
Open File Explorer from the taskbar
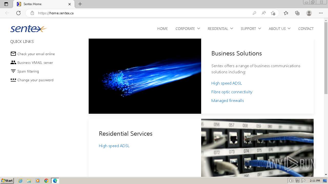29,181
